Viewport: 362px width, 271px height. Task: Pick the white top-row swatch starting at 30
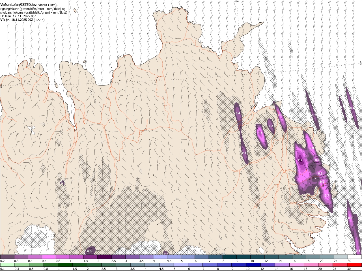355,257
